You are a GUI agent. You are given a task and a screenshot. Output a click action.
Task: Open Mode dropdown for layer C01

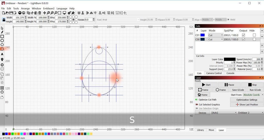coord(216,35)
